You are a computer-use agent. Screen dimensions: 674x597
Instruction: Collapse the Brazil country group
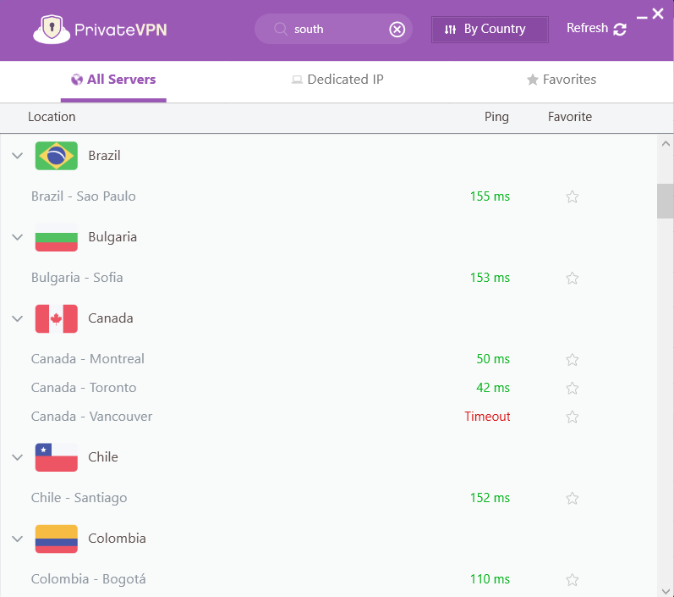[17, 156]
